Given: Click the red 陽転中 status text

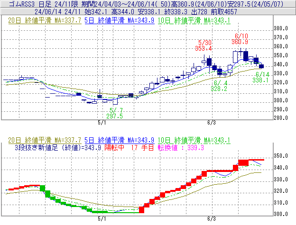Looking at the screenshot, I should click(114, 147).
